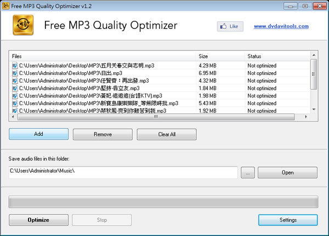The image size is (329, 236).
Task: Select the 堅持-翁立友.mp3 file path
Action: (x=80, y=88)
